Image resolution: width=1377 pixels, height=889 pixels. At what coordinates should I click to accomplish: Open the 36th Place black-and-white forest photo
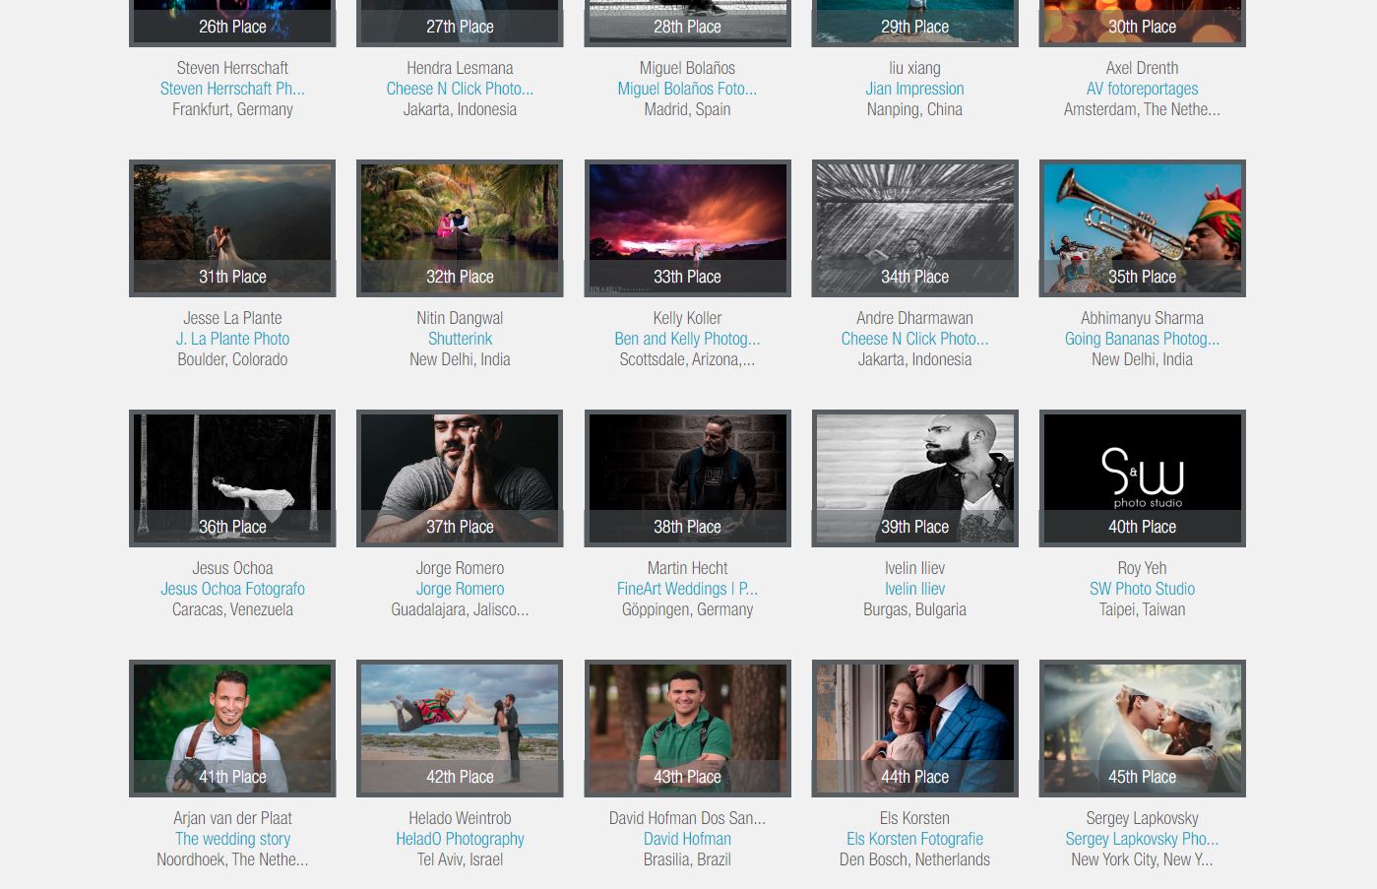coord(232,469)
